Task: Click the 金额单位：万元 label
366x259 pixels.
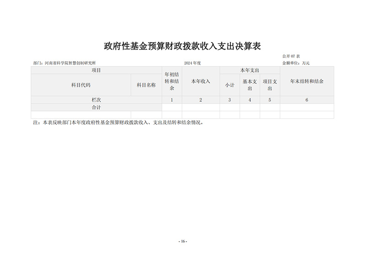Action: (x=296, y=63)
